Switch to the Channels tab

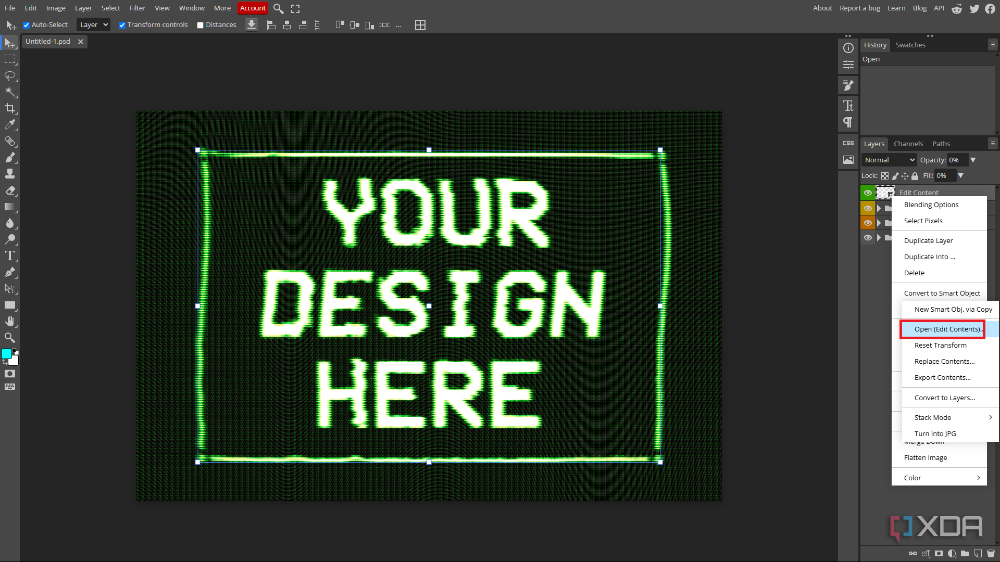point(908,144)
